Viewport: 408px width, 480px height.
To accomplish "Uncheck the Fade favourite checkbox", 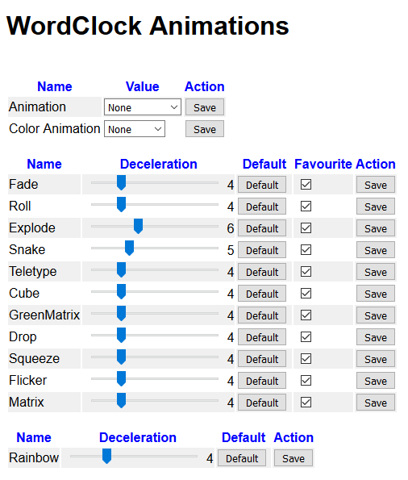I will tap(306, 185).
